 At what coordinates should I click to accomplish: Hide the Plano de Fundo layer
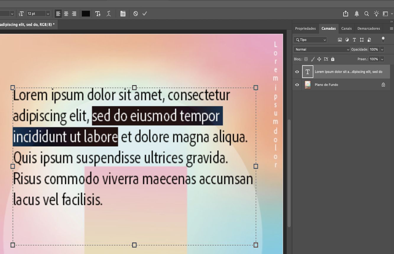297,85
